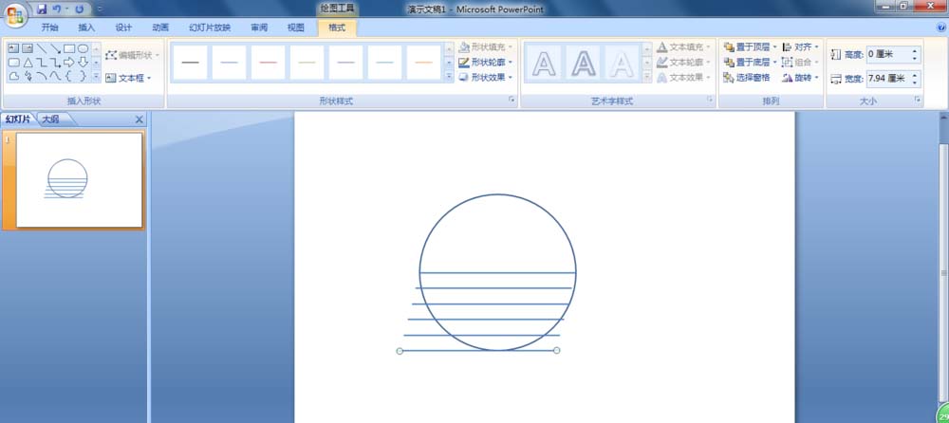The width and height of the screenshot is (949, 423).
Task: Select slide 1 thumbnail
Action: coord(79,180)
